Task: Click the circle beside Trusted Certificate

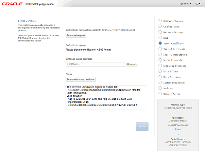Action: pyautogui.click(x=160, y=49)
